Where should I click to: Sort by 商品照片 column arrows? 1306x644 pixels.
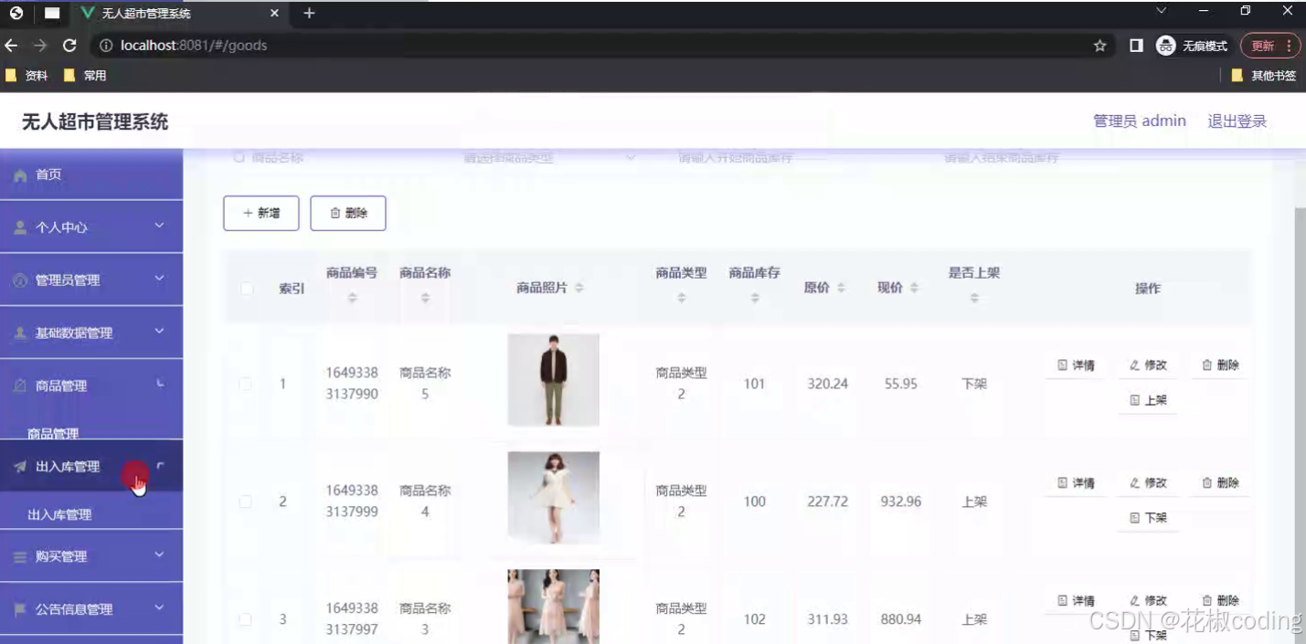tap(579, 288)
